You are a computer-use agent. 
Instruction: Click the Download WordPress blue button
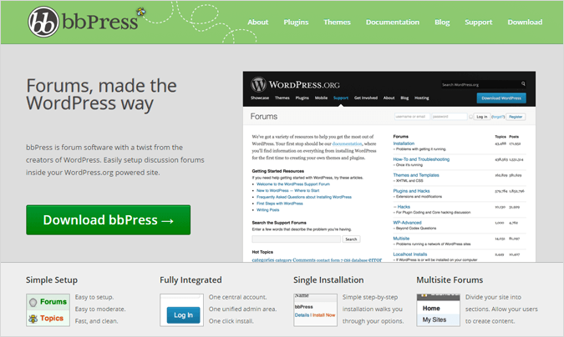pyautogui.click(x=501, y=98)
